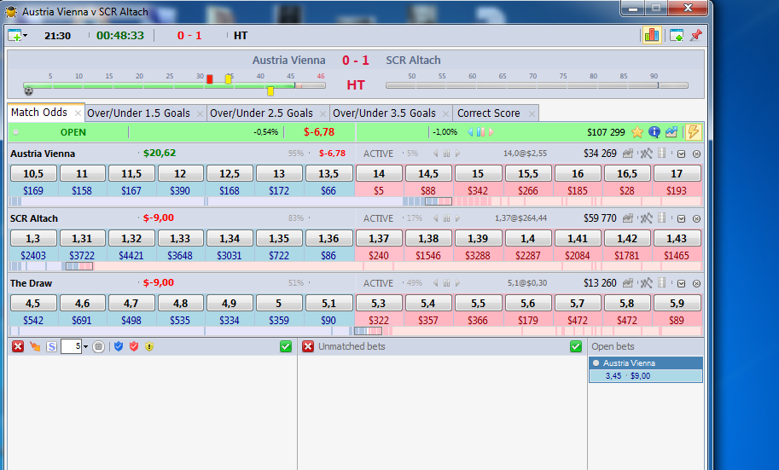Close SCR Altach row with round X

(x=696, y=218)
